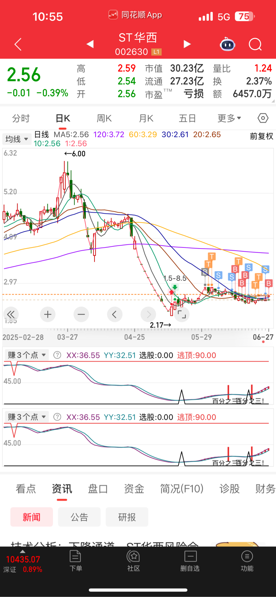Move chart left with chevron button
This screenshot has width=276, height=597.
[x=115, y=315]
